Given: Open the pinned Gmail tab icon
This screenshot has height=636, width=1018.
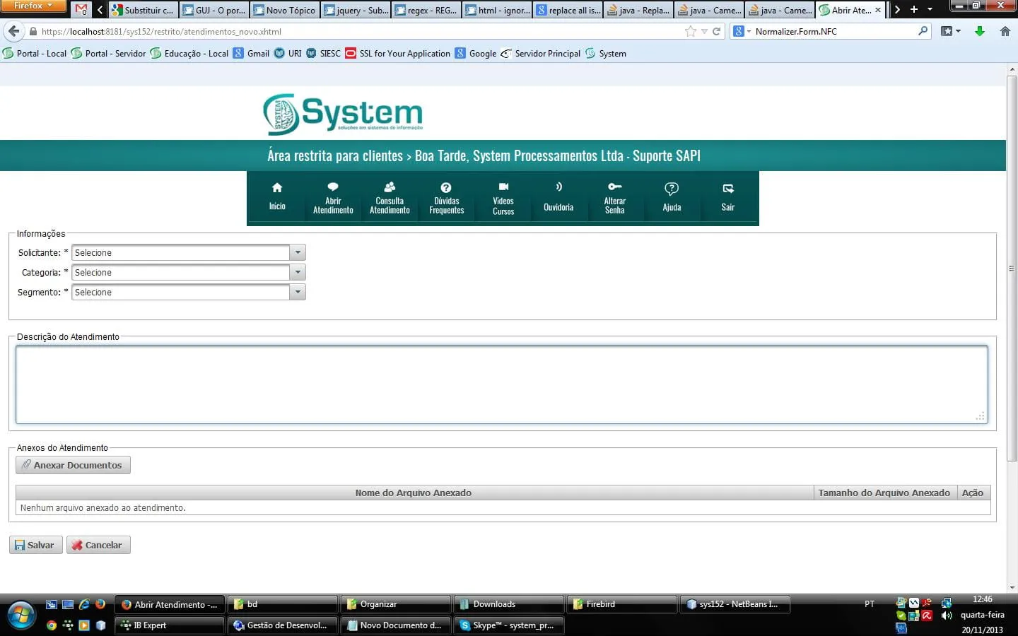Looking at the screenshot, I should 82,10.
